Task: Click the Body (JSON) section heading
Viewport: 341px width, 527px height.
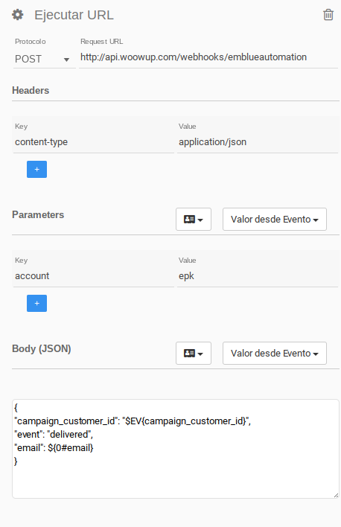Action: click(42, 349)
